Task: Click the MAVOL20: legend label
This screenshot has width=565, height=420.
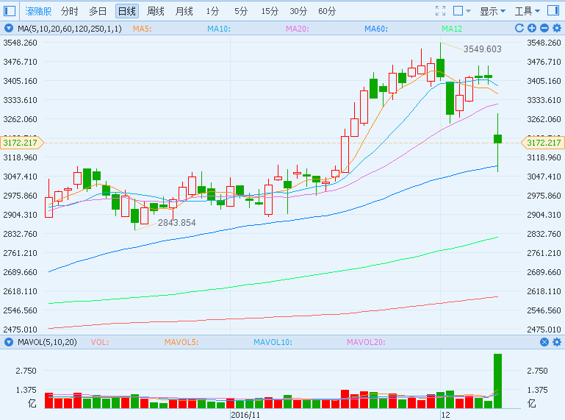Action: pyautogui.click(x=366, y=342)
